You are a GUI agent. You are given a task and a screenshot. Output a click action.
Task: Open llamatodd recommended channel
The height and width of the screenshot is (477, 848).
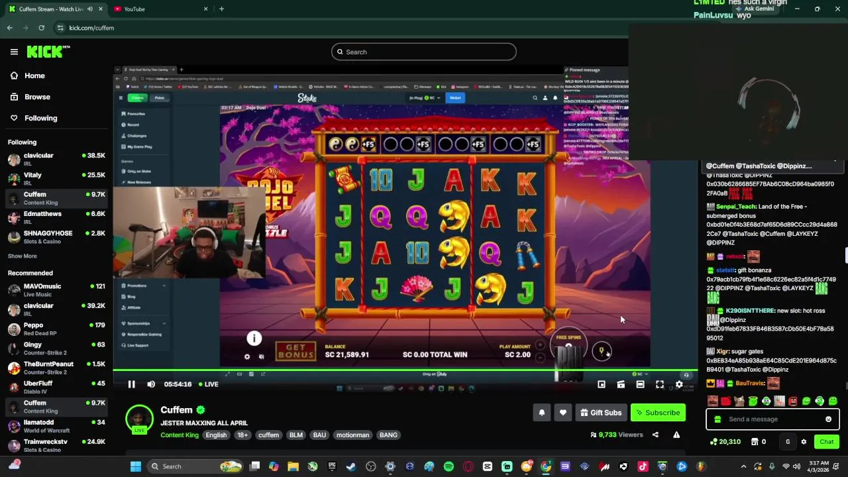click(x=56, y=425)
